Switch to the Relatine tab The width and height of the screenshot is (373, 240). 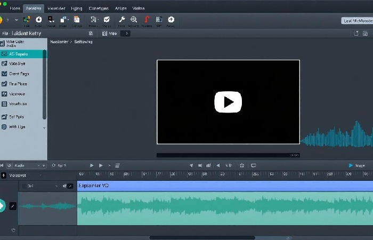coord(34,8)
